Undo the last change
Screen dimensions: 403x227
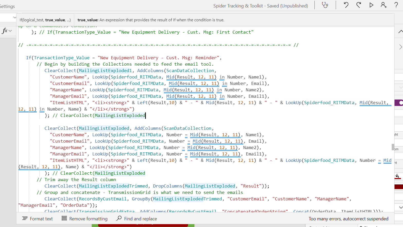(x=346, y=5)
